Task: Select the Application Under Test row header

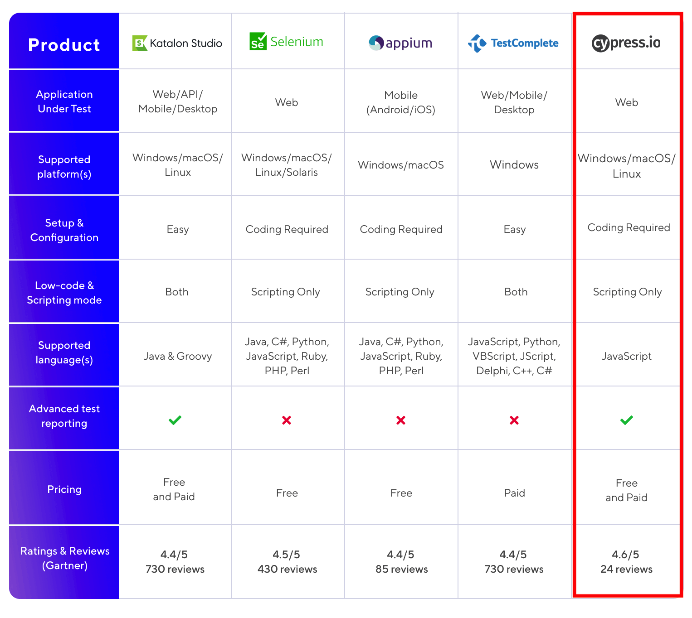Action: (64, 101)
